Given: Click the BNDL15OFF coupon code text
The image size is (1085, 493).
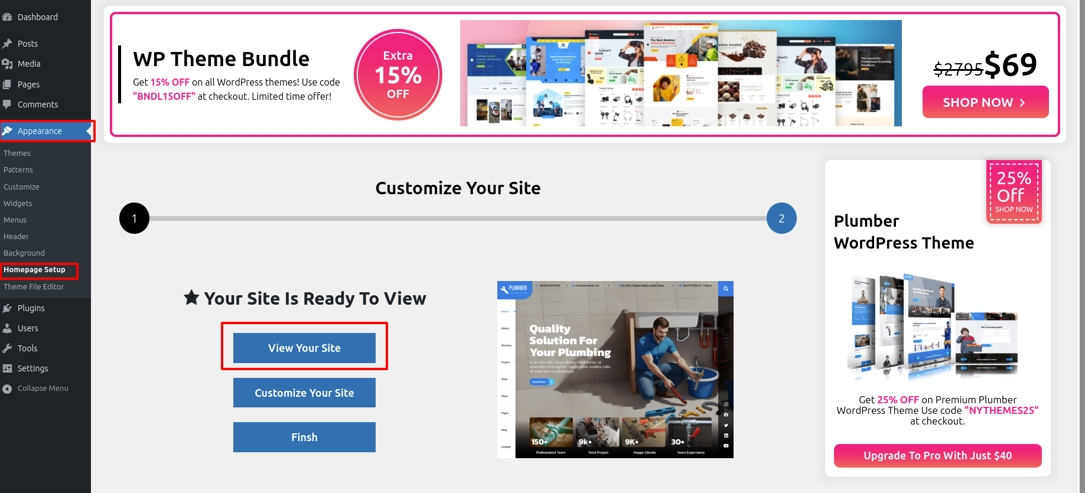Looking at the screenshot, I should click(164, 96).
